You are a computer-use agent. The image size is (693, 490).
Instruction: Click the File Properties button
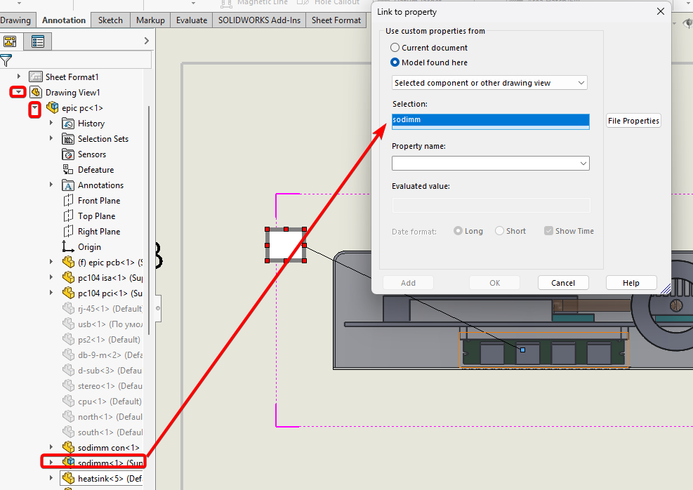(x=633, y=121)
